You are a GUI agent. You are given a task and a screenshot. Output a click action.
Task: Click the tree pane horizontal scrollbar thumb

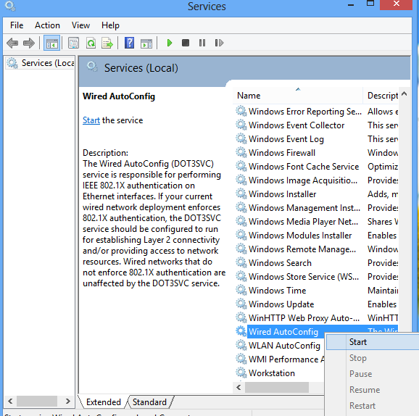pos(37,401)
